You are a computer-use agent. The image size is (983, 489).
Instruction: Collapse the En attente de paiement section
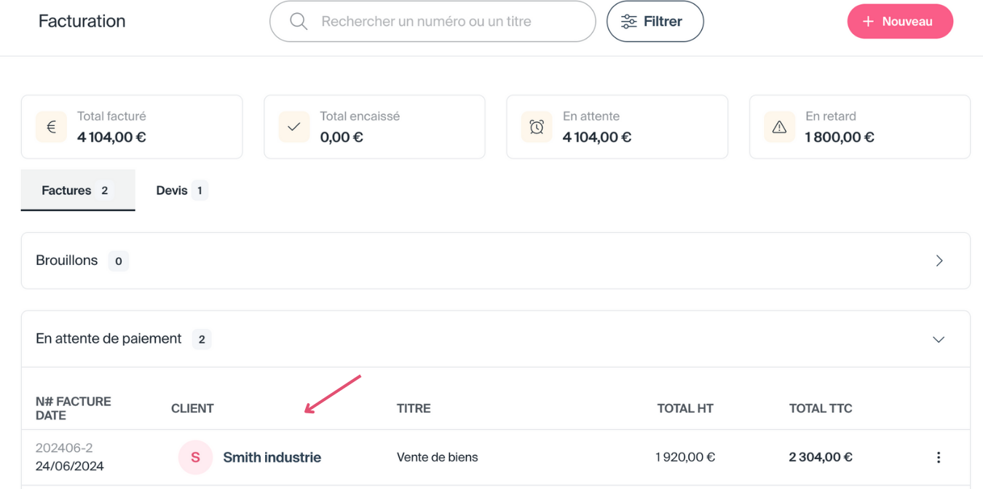(939, 339)
